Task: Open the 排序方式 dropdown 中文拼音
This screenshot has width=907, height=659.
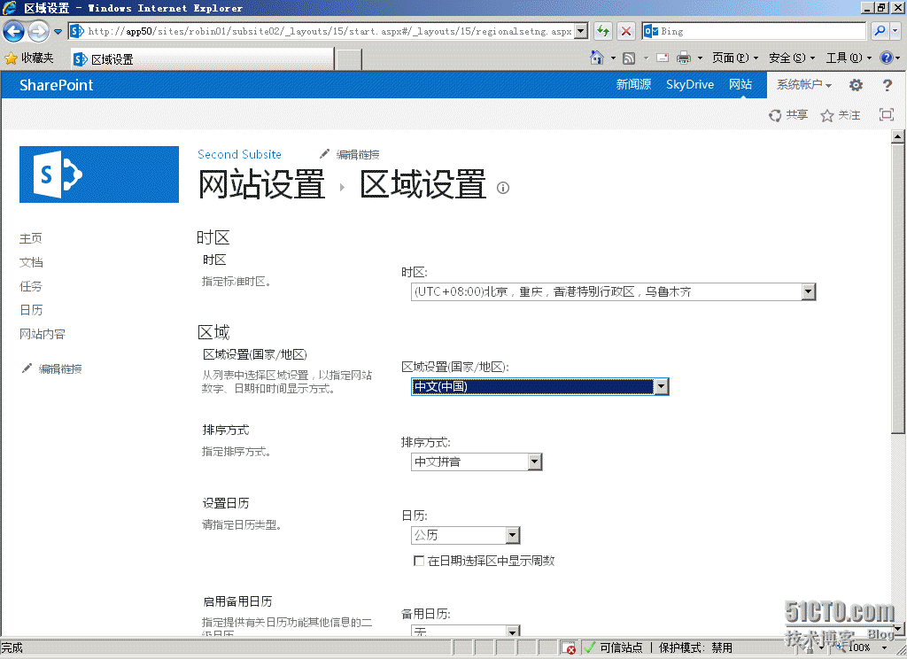Action: point(477,461)
